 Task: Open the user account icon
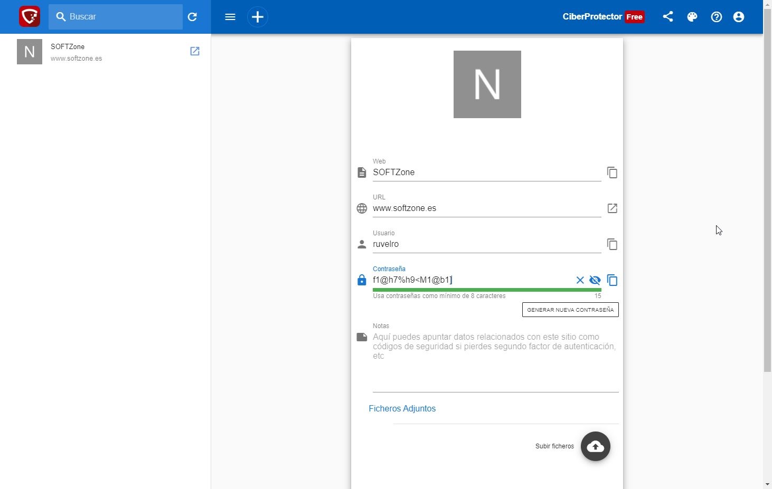click(739, 17)
